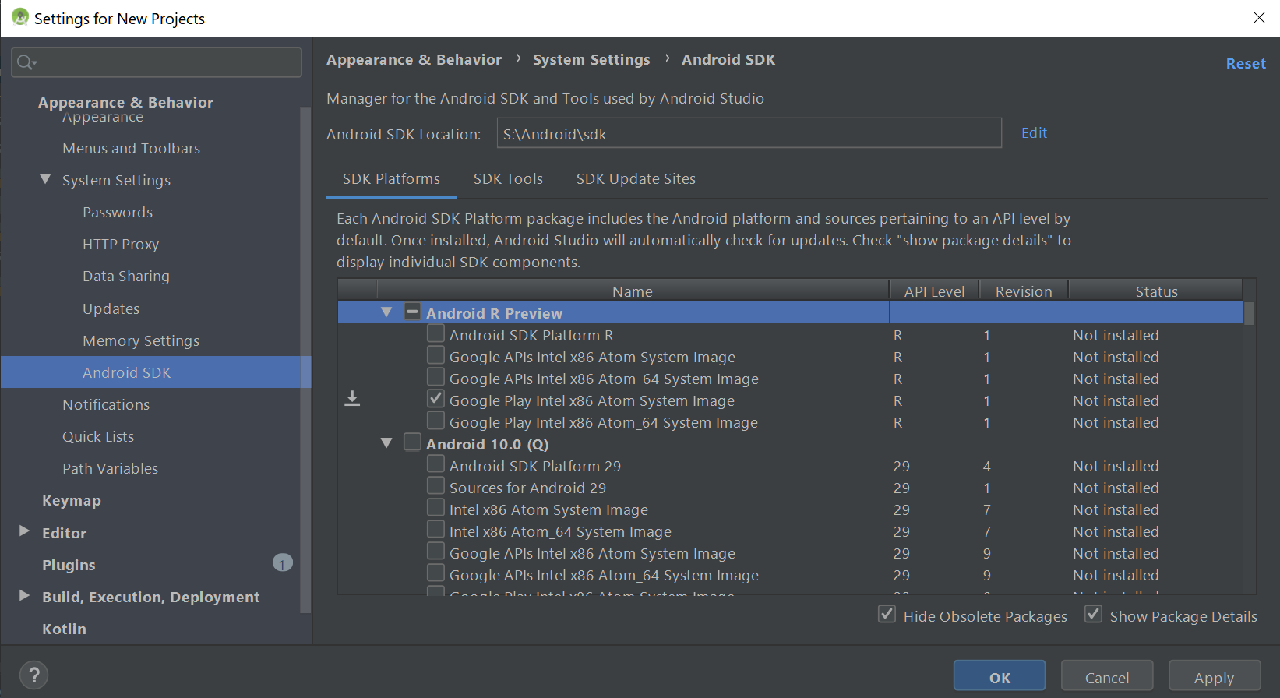Open Updates settings
The height and width of the screenshot is (698, 1280).
(x=111, y=308)
